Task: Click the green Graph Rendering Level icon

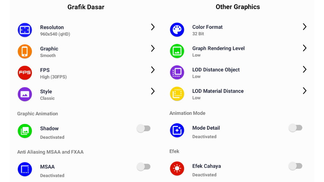Action: 177,51
